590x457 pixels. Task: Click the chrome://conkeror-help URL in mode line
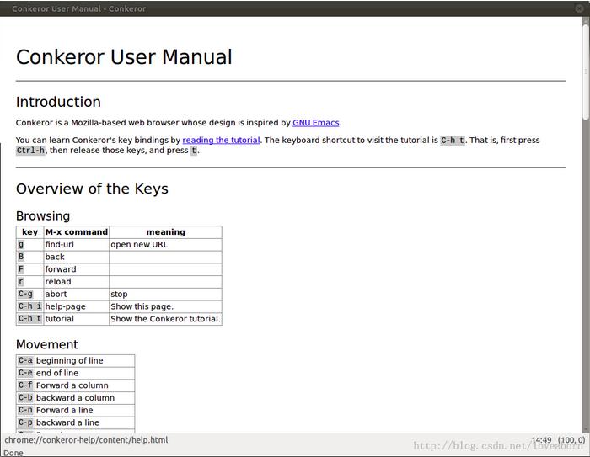86,440
